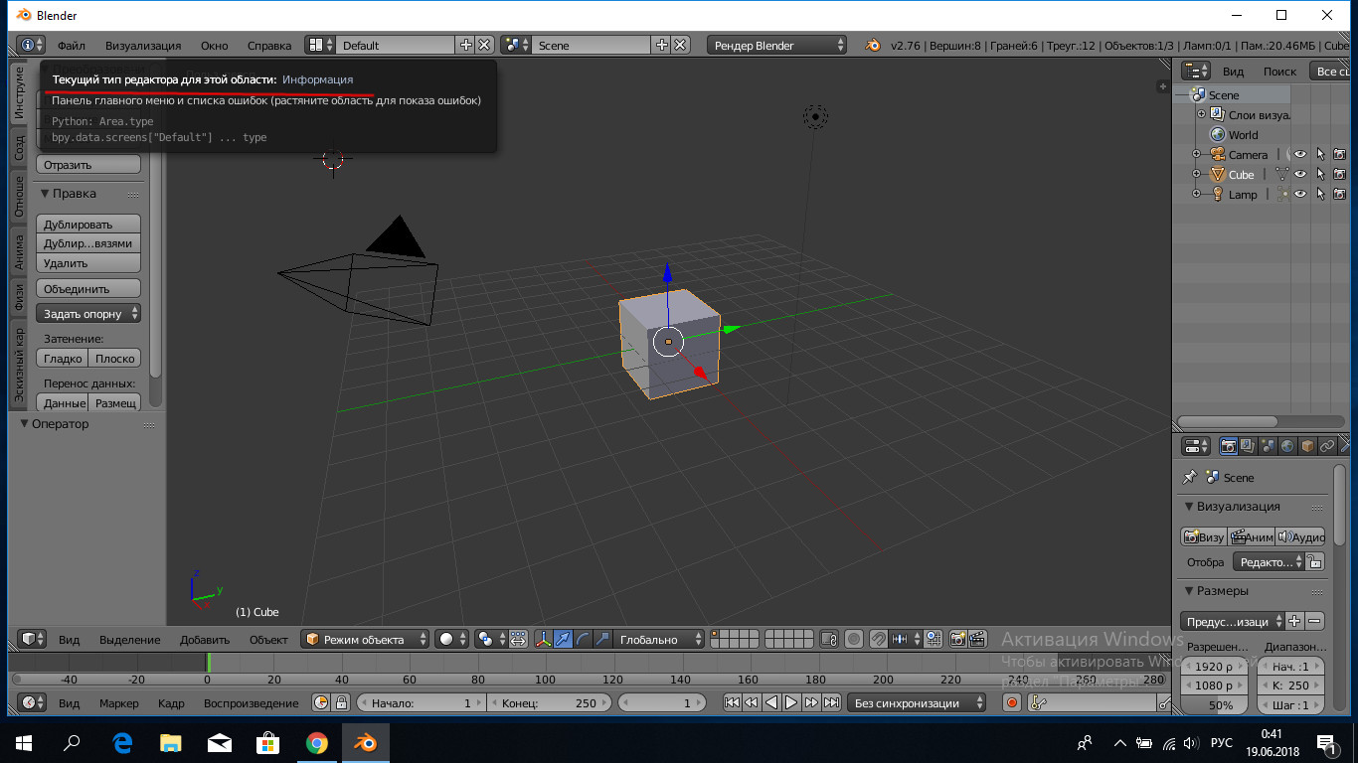Open the 3D view editor type selector
The width and height of the screenshot is (1358, 763).
click(32, 639)
